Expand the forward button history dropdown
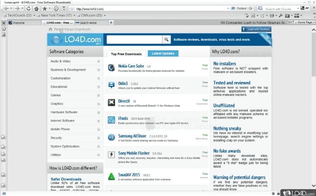Image resolution: width=316 pixels, height=196 pixels. (x=22, y=8)
